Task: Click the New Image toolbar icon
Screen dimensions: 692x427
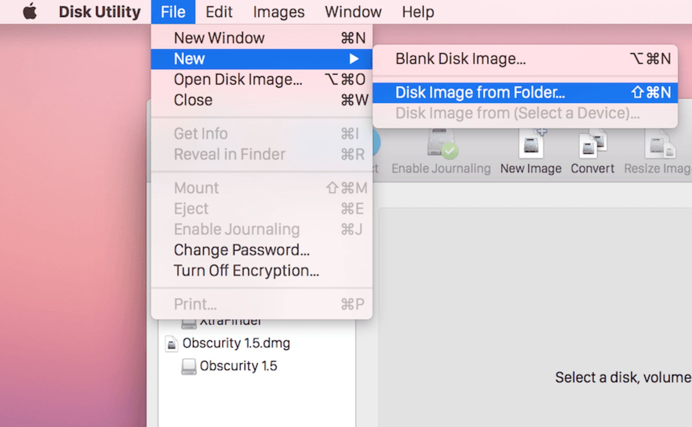Action: 532,144
